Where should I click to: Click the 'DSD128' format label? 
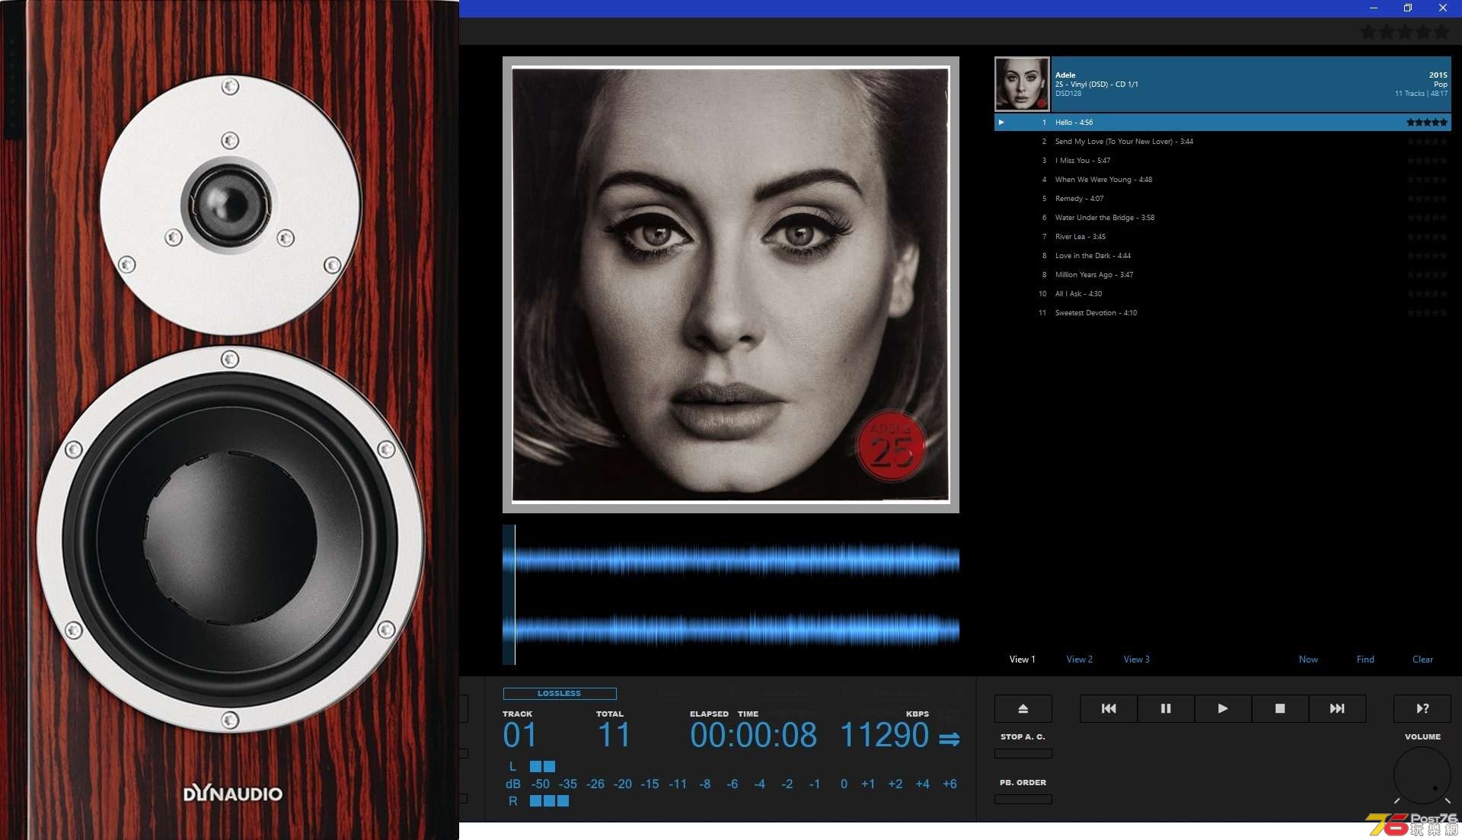click(1068, 94)
